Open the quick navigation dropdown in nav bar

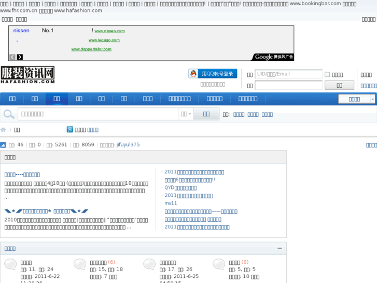click(x=357, y=99)
